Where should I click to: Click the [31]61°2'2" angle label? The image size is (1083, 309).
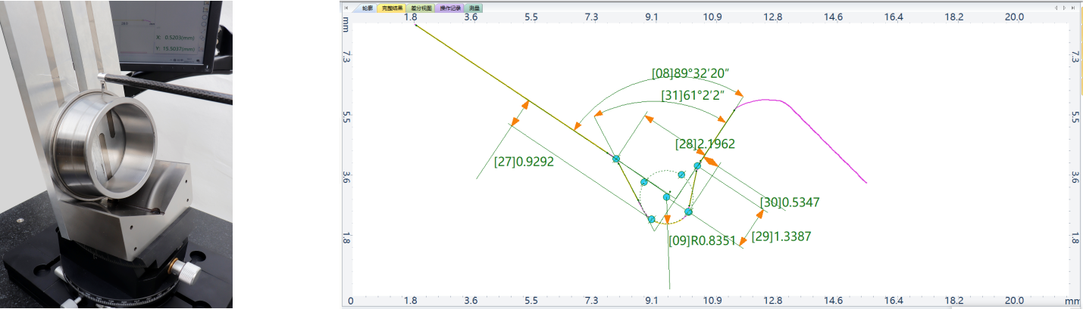[693, 95]
